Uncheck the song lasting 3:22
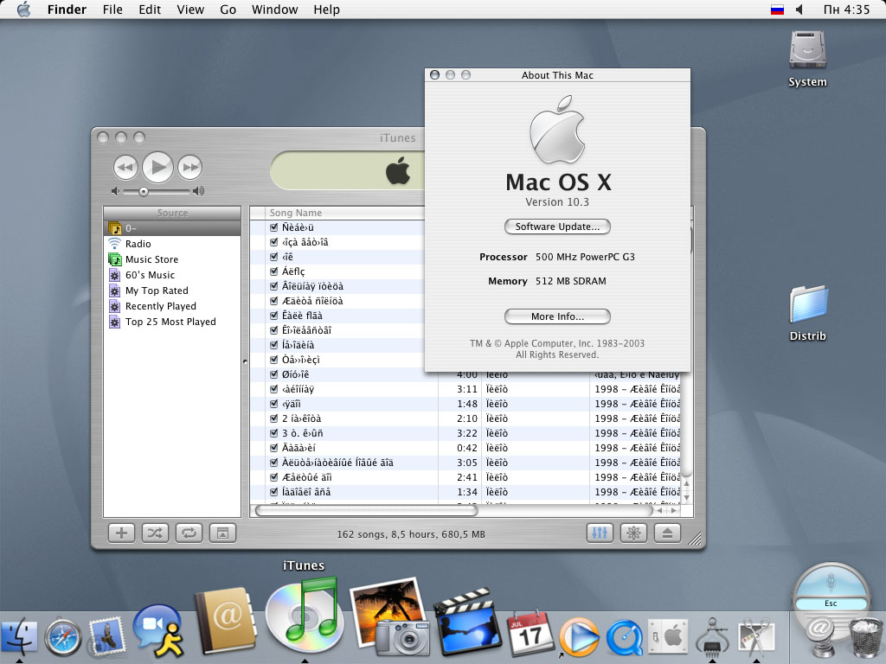 click(x=274, y=433)
